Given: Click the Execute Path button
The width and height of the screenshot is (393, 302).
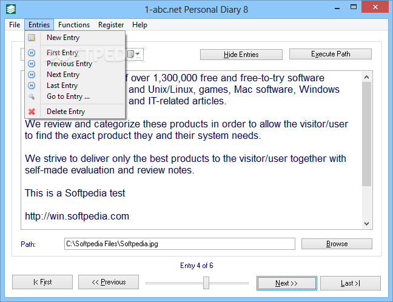Looking at the screenshot, I should pyautogui.click(x=331, y=54).
